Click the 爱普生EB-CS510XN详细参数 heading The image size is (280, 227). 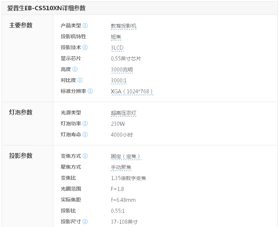[46, 8]
